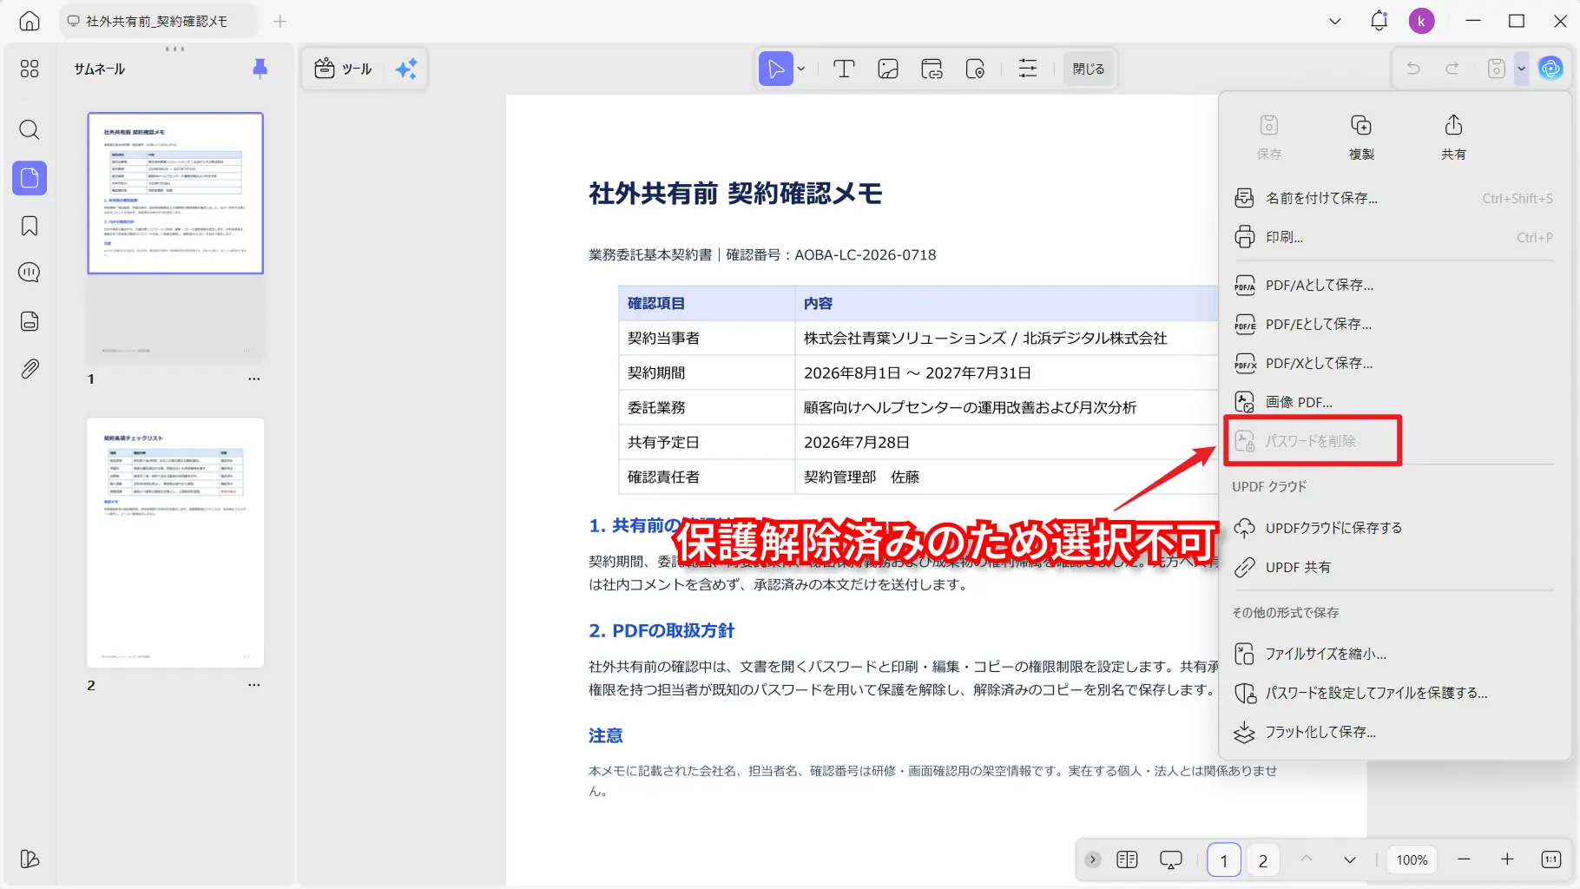Expand the pointer tool dropdown arrow

pos(801,69)
